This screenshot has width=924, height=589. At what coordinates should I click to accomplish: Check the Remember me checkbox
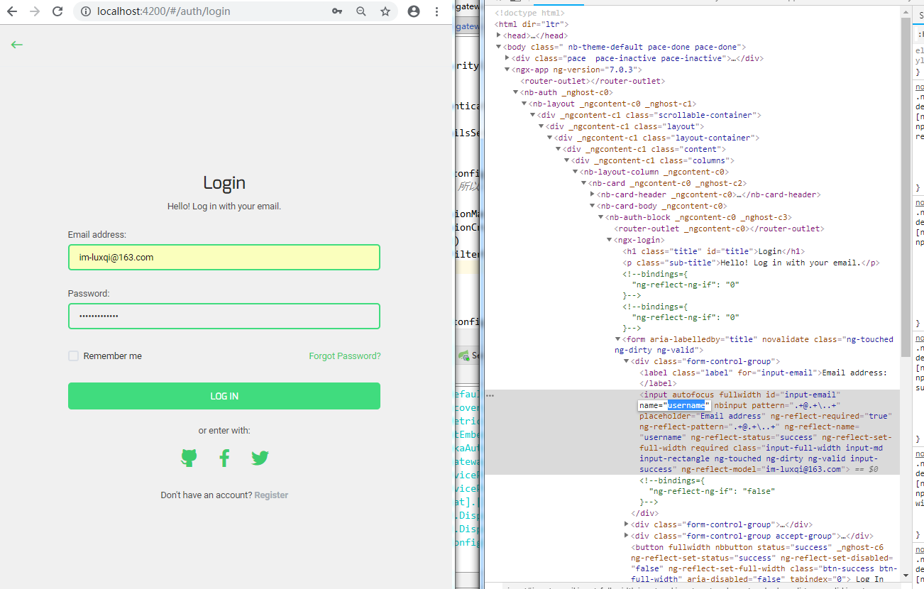[73, 356]
